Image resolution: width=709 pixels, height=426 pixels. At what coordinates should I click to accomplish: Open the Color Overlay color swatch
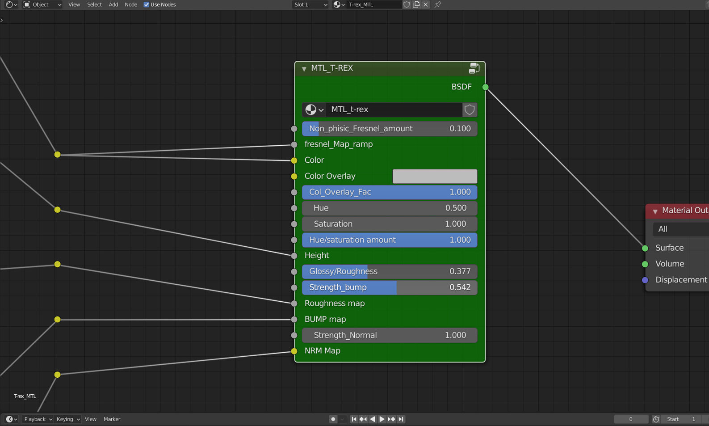click(x=435, y=176)
